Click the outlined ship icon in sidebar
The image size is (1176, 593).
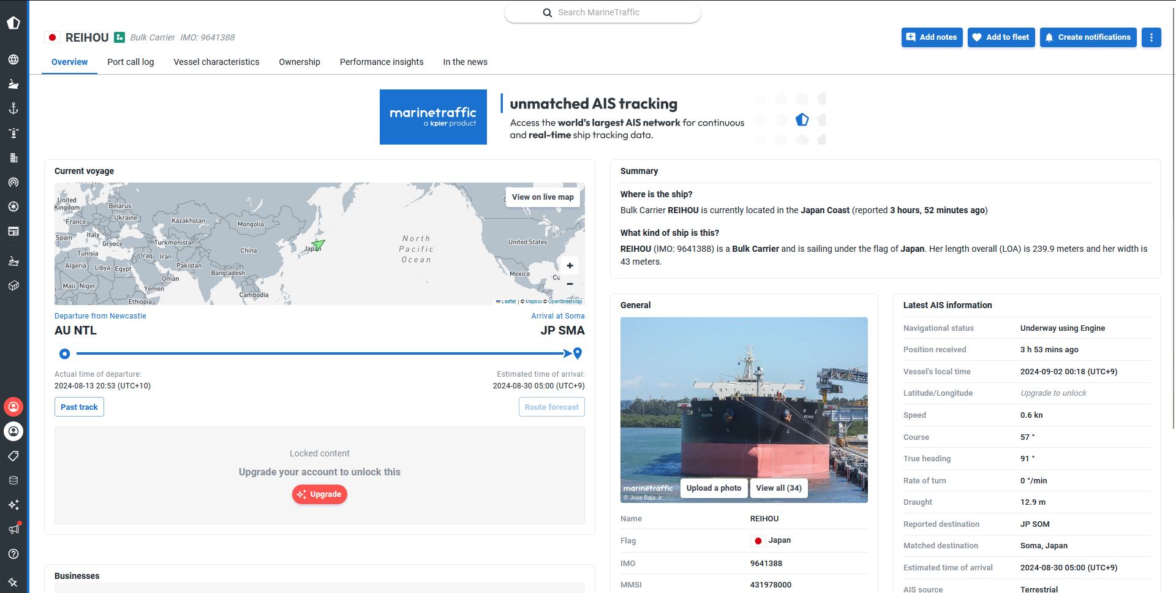(x=13, y=261)
